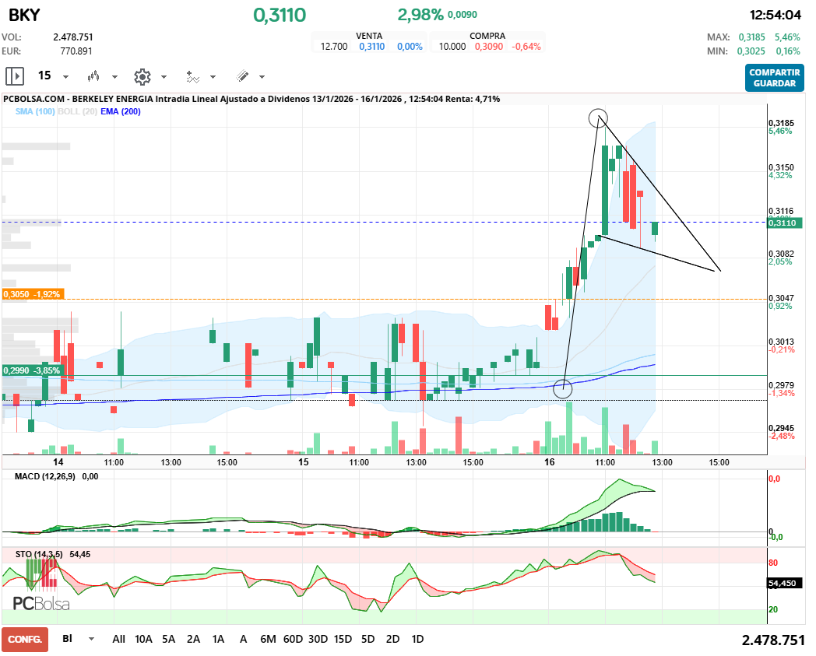Click the VENTA volume 12.700
Viewport: 816px width, 656px height.
[333, 46]
